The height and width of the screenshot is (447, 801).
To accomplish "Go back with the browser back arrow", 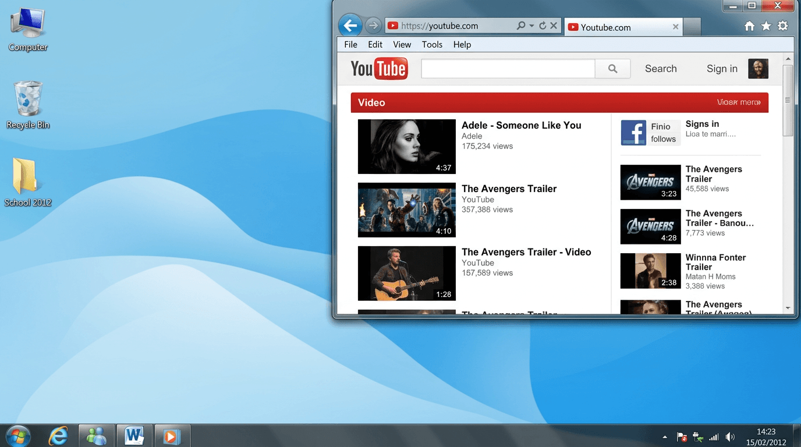I will [350, 26].
